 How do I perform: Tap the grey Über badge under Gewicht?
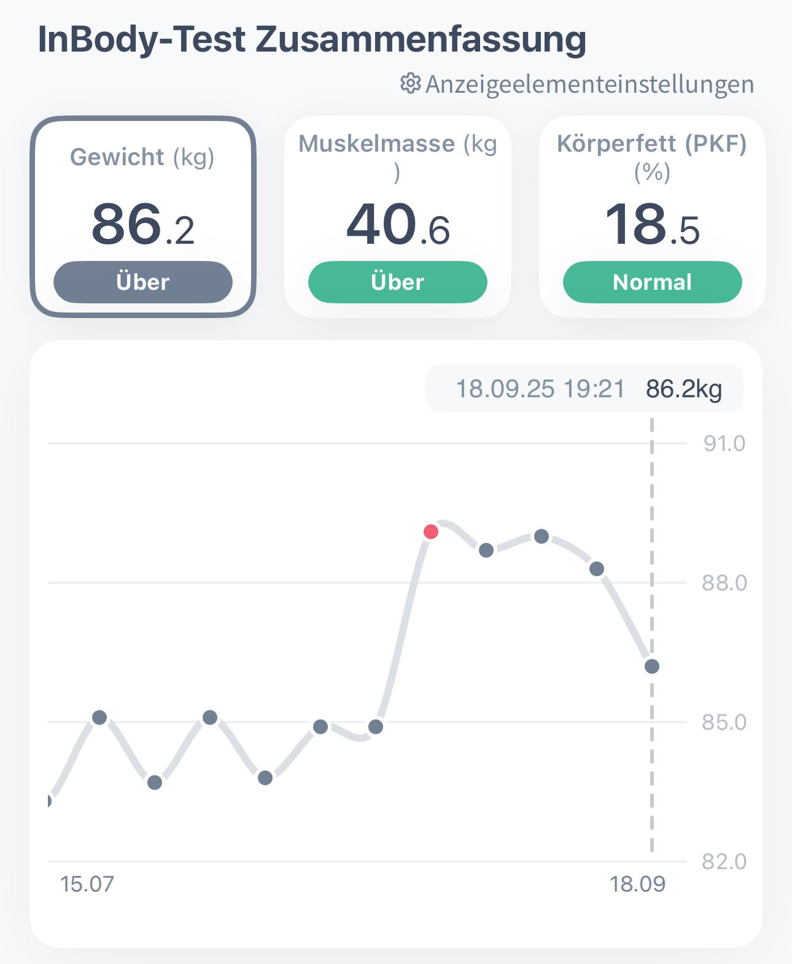coord(143,282)
